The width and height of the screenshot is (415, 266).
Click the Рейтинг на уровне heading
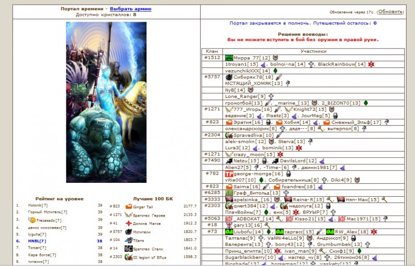pyautogui.click(x=59, y=199)
